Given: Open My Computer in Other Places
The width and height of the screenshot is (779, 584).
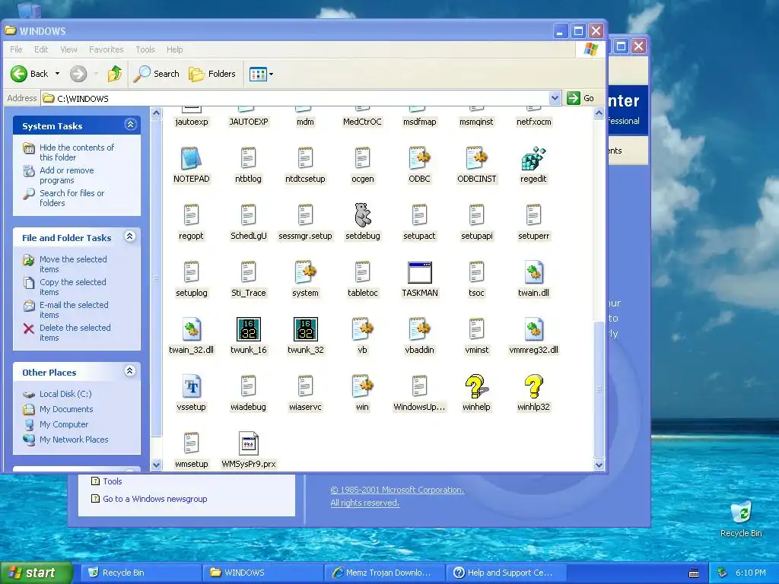Looking at the screenshot, I should point(64,424).
